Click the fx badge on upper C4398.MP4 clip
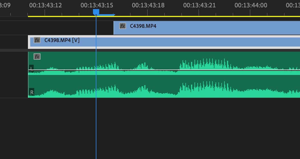 click(122, 26)
